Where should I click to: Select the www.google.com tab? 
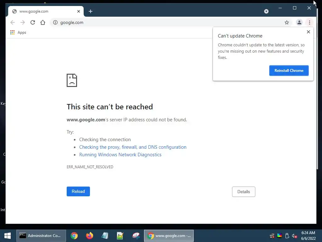[46, 11]
